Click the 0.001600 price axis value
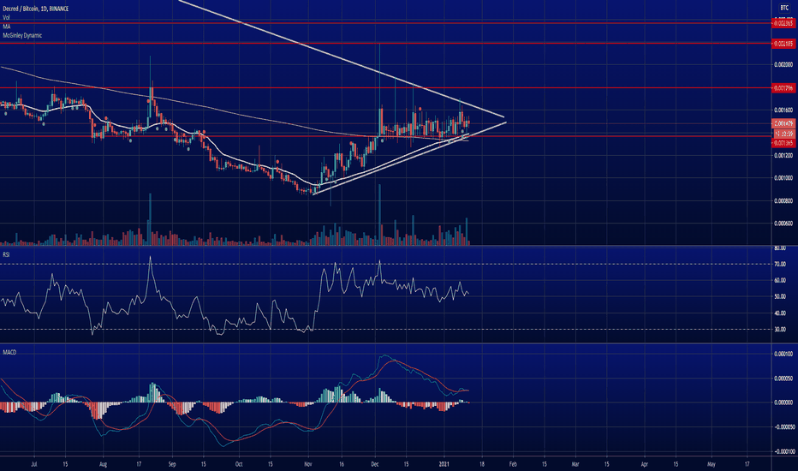 point(783,110)
